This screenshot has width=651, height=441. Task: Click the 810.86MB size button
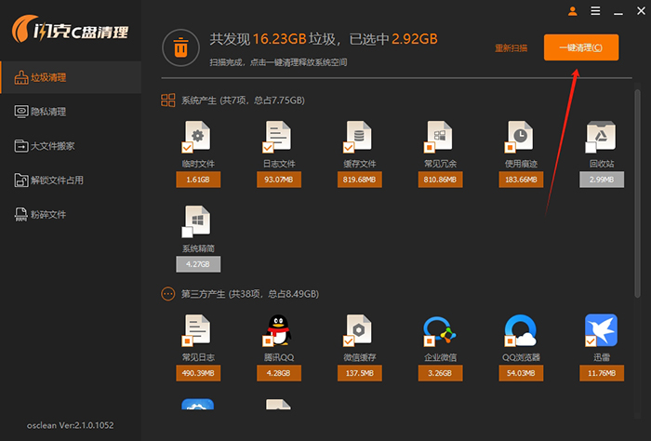[440, 180]
